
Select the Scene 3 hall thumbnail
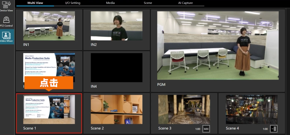(184, 109)
